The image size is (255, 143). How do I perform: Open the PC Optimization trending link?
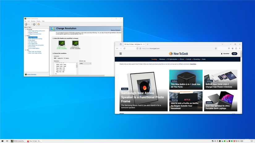click(172, 59)
